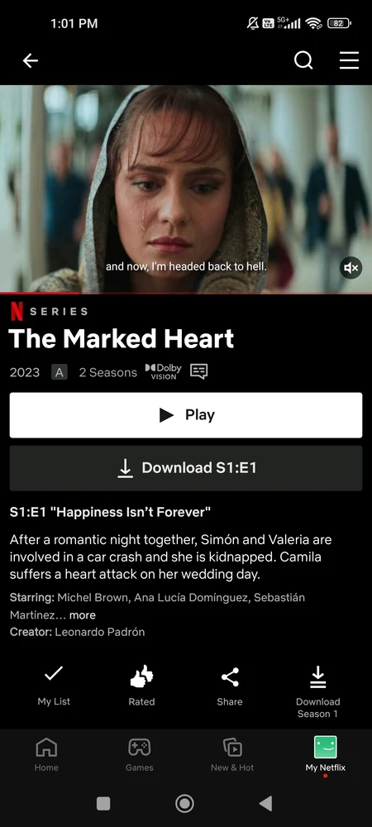Open Games tab
372x827 pixels.
coord(139,755)
